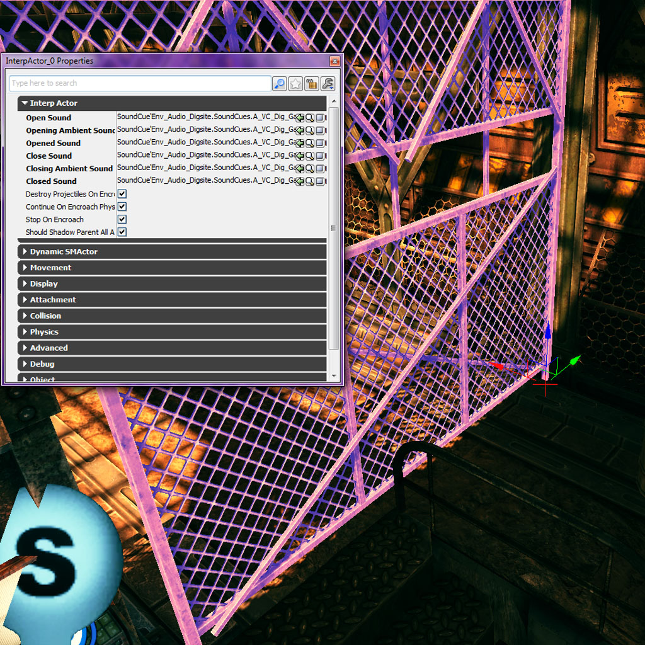Select the Open Sound property label

tap(49, 118)
